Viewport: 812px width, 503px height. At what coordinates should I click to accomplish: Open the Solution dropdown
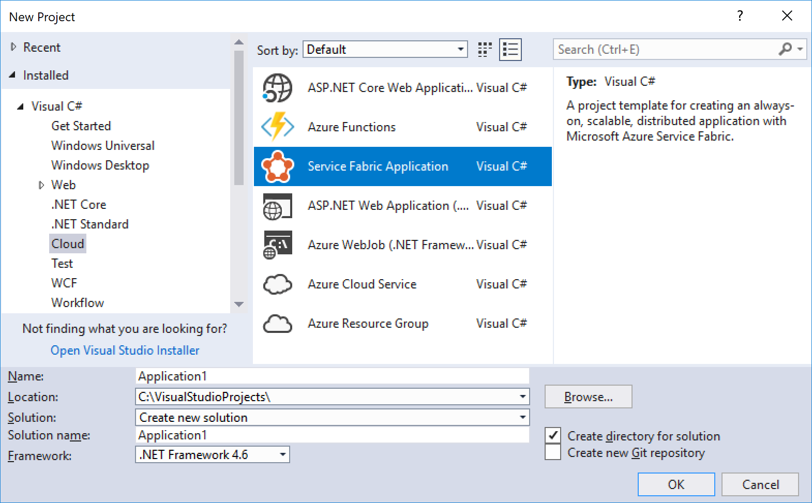333,417
